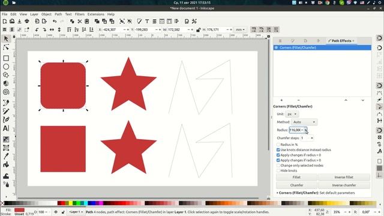Click the Undo icon
384x216 pixels.
(x=55, y=22)
